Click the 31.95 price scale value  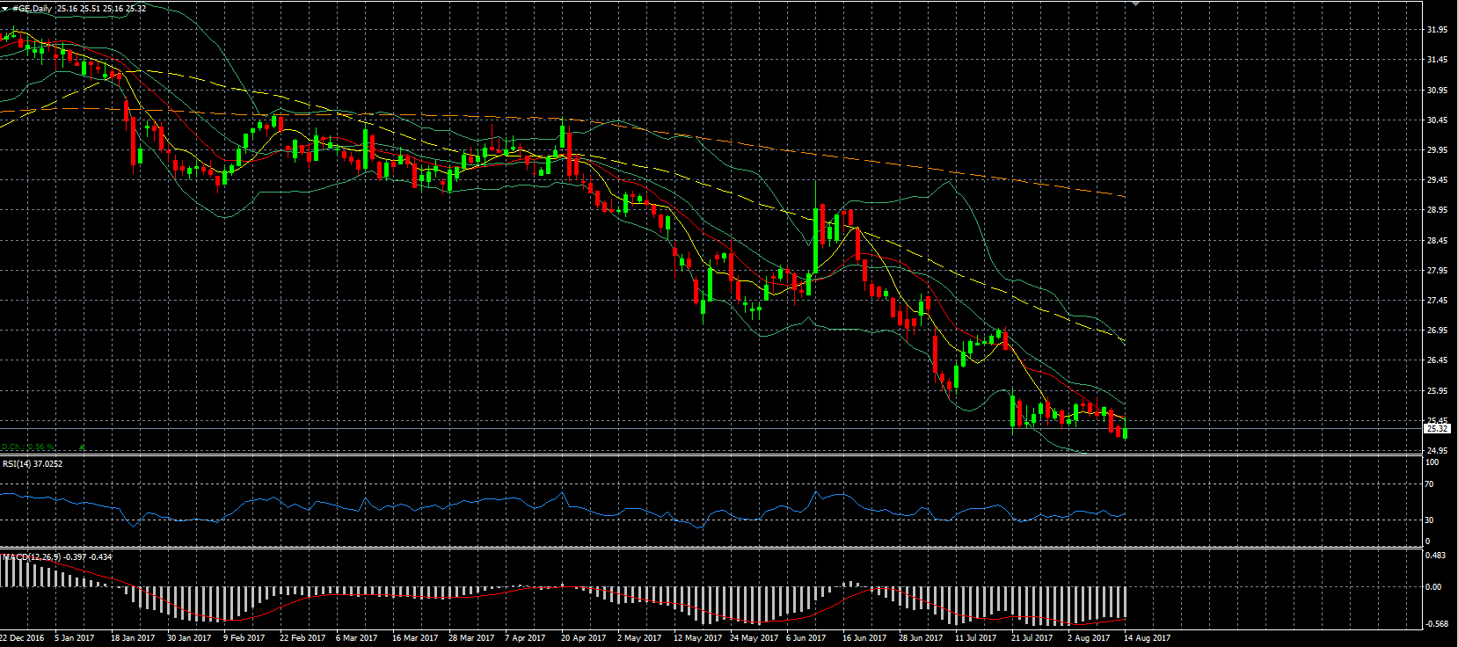(1437, 30)
